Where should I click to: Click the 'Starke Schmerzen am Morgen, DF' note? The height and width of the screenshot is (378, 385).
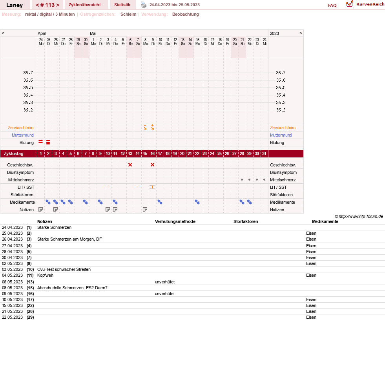click(x=69, y=239)
